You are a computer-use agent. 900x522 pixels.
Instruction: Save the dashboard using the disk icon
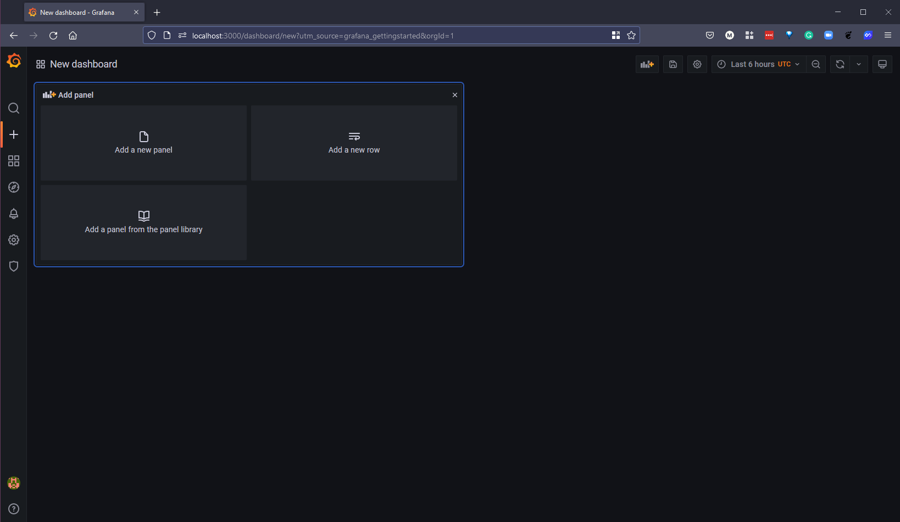click(673, 64)
